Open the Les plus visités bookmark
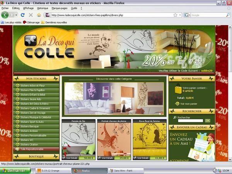Image resolution: width=232 pixels, height=174 pixels. [11, 22]
